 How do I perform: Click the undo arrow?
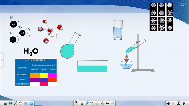(x=107, y=103)
